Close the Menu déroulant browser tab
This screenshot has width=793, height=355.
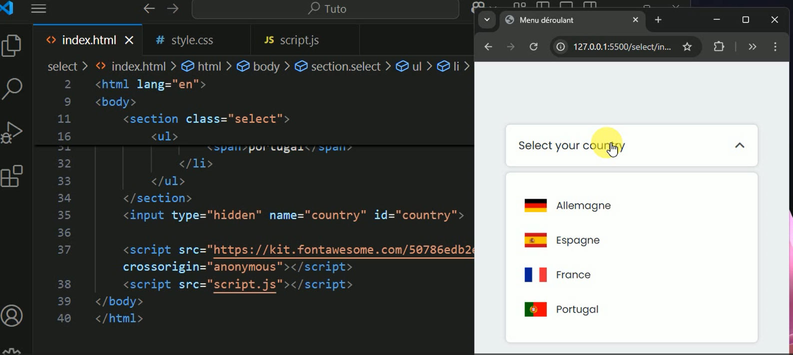(x=636, y=20)
